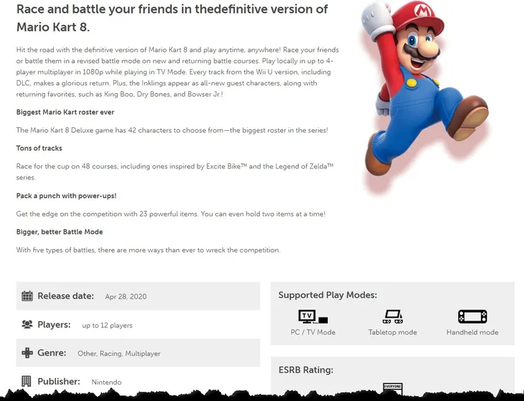Click the calendar icon beside Release date
This screenshot has height=401, width=524.
coord(27,296)
